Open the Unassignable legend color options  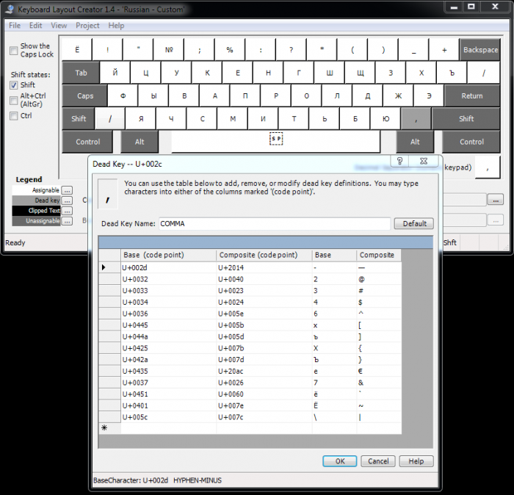(x=67, y=221)
